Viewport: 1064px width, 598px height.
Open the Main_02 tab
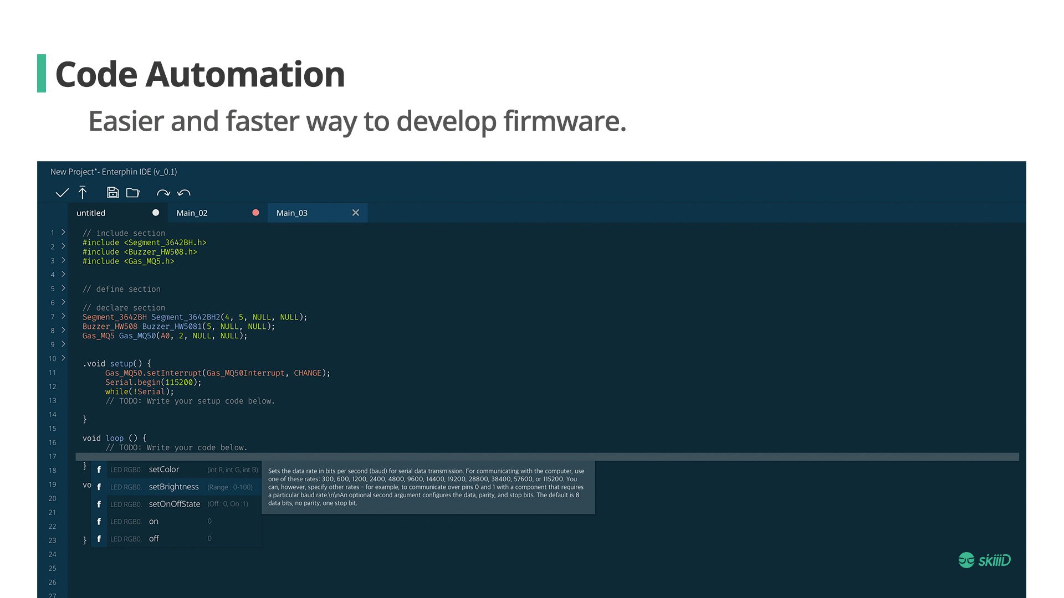192,213
